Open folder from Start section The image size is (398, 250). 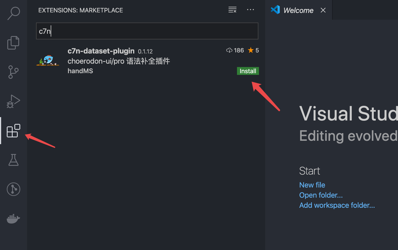pyautogui.click(x=321, y=195)
